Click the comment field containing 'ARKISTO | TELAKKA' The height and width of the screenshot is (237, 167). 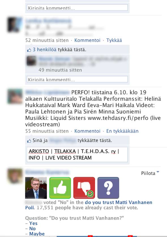coord(77,155)
